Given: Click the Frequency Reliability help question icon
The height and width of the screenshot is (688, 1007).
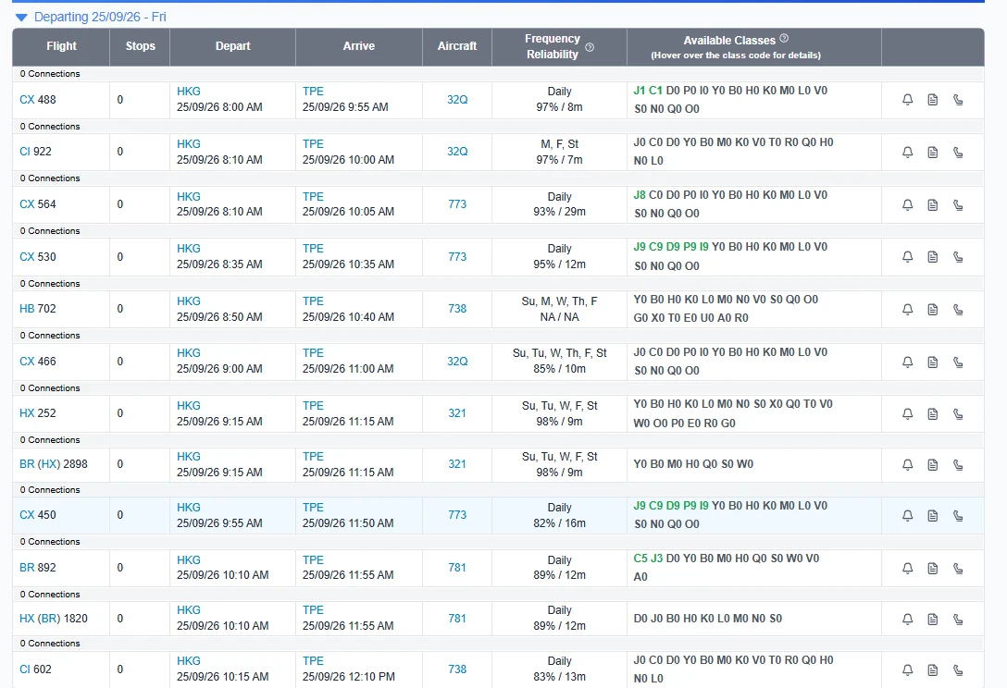Looking at the screenshot, I should (x=590, y=47).
